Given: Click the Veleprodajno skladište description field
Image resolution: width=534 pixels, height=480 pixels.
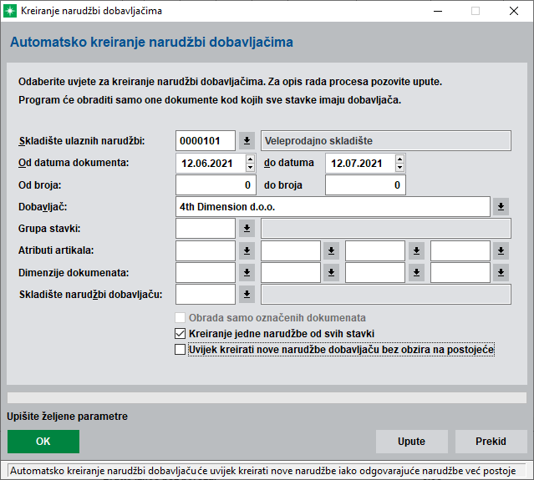Looking at the screenshot, I should coord(386,141).
